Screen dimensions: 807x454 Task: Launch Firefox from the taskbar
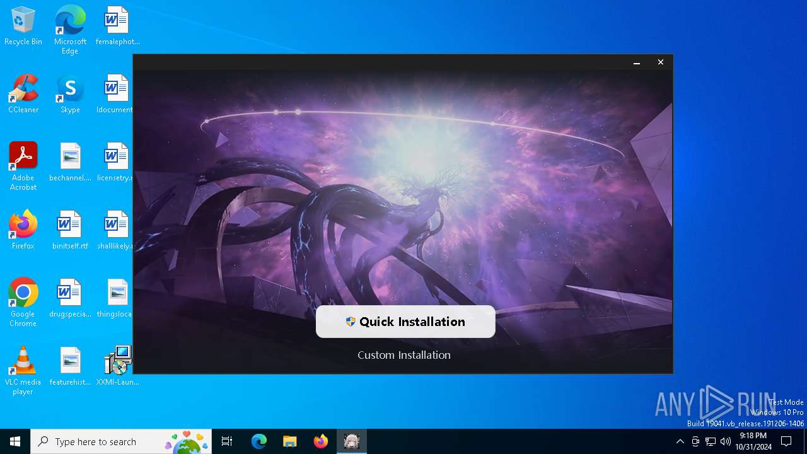click(x=321, y=441)
